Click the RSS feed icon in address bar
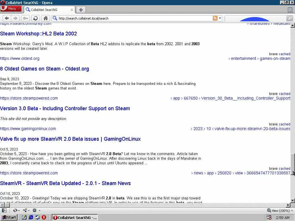This screenshot has height=221, width=295. click(215, 18)
